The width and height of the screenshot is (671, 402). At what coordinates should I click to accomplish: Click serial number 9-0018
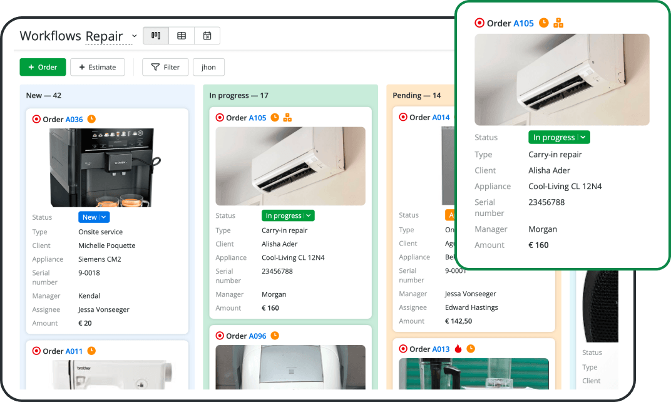pyautogui.click(x=89, y=273)
